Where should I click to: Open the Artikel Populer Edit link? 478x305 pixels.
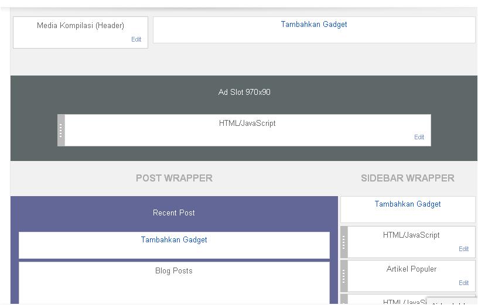463,283
